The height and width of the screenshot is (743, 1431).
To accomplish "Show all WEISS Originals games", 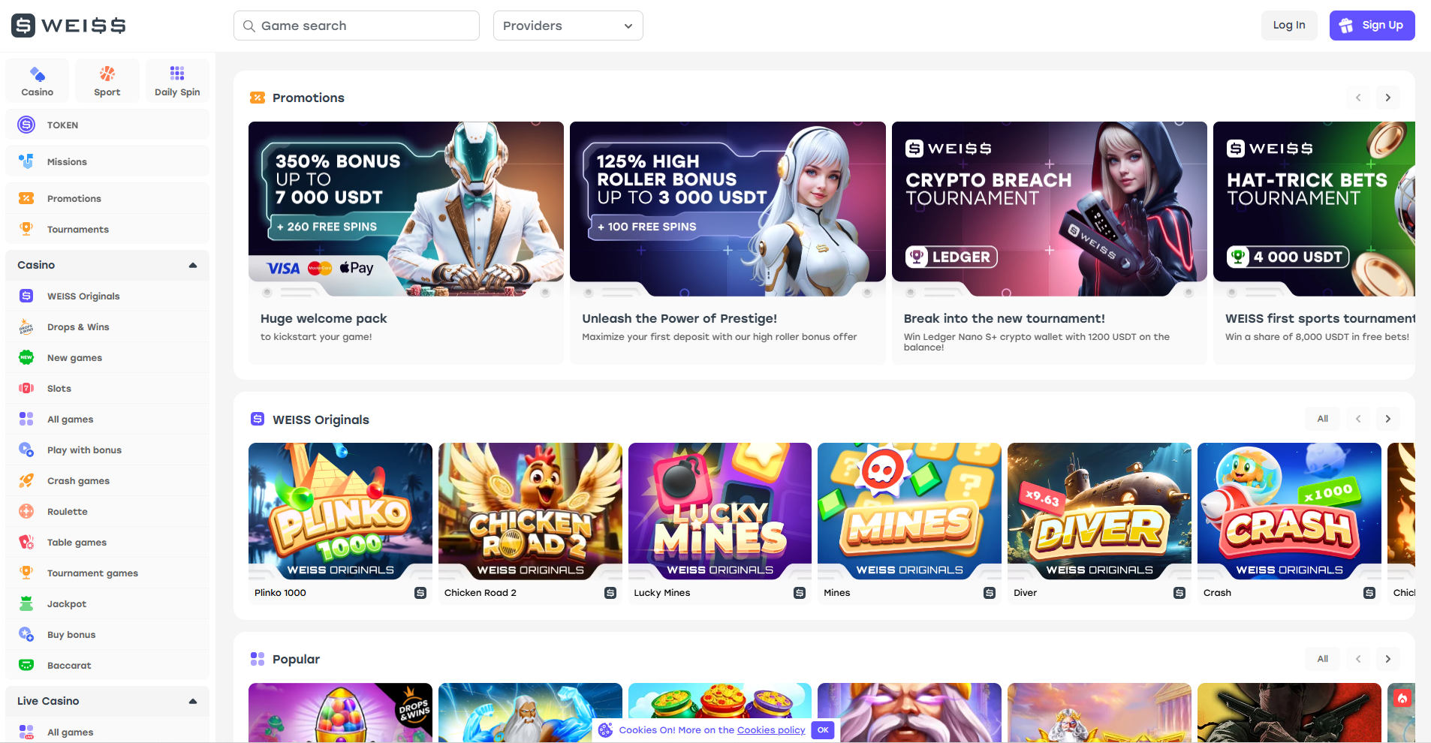I will pyautogui.click(x=1322, y=418).
